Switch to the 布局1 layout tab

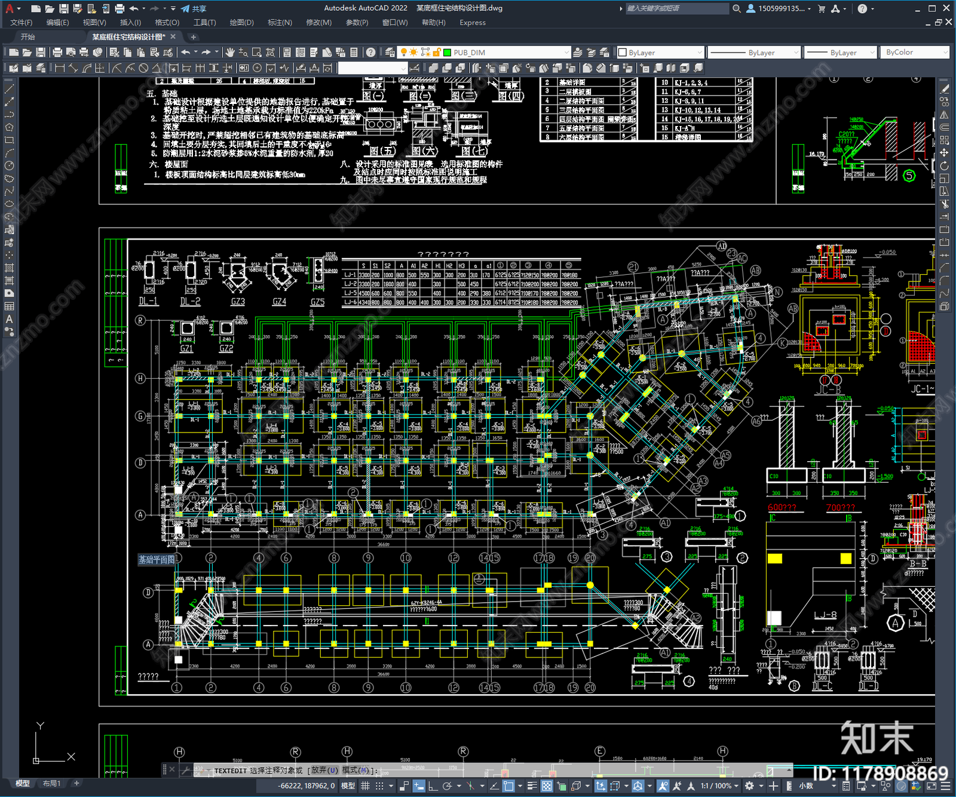coord(52,783)
